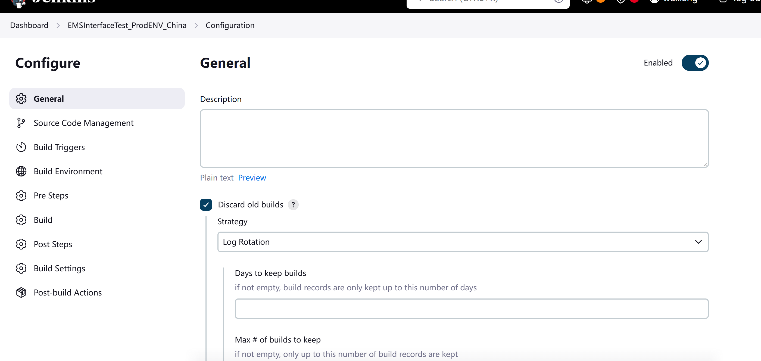Screen dimensions: 761x361
Task: Go to the Build section
Action: click(43, 220)
